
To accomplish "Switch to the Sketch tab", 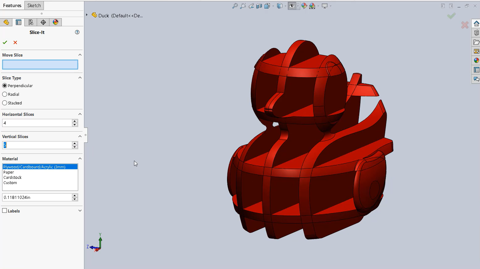I will (34, 6).
